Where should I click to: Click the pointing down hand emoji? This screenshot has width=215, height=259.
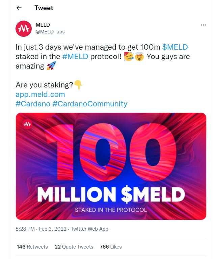pos(78,84)
